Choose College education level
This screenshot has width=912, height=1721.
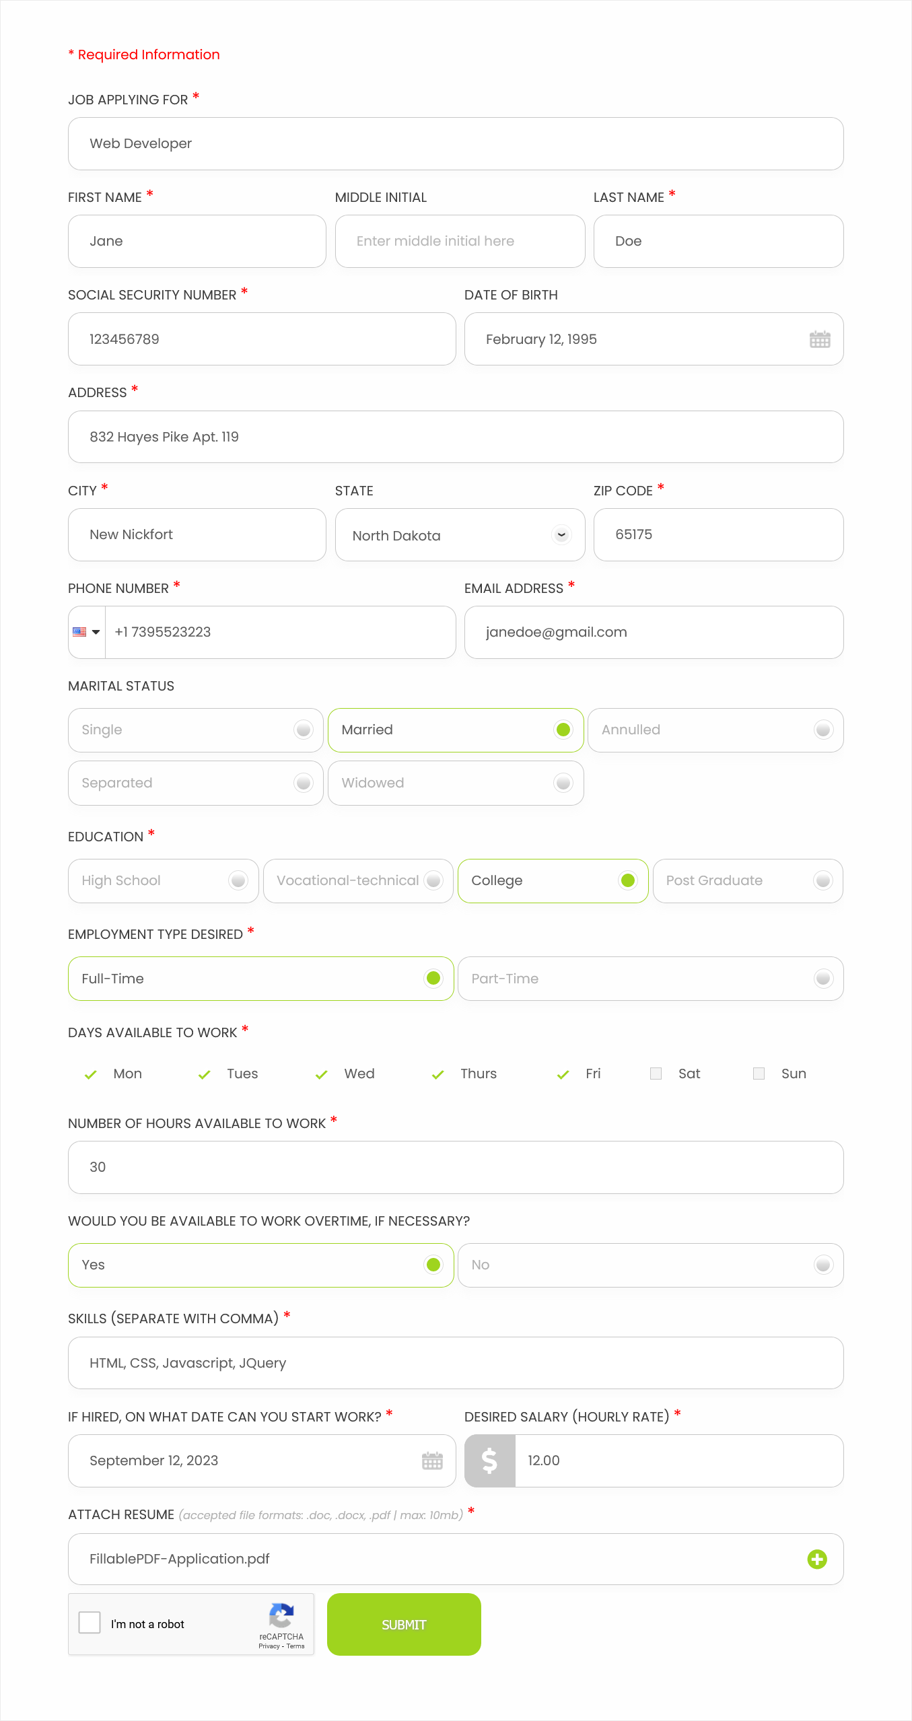pyautogui.click(x=553, y=880)
